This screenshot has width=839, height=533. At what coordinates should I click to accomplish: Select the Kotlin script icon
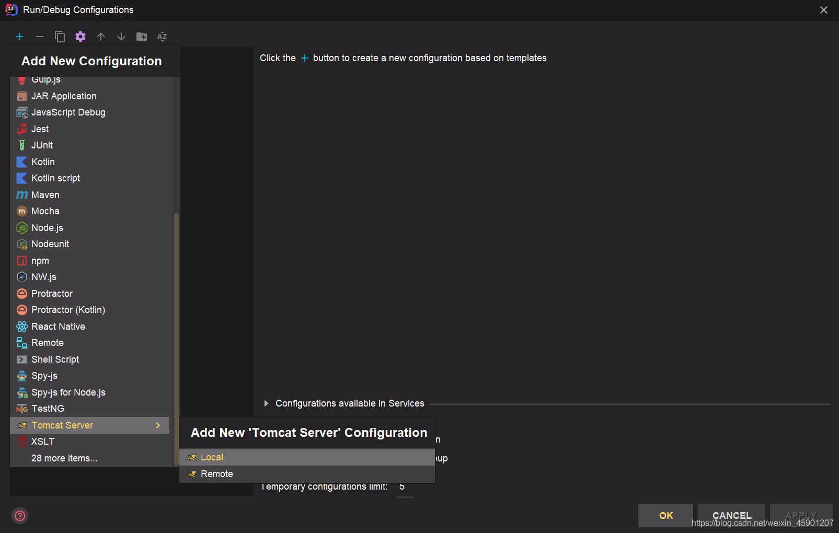pos(22,178)
